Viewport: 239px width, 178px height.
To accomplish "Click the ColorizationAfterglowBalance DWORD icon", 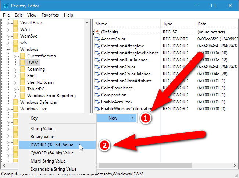I will (x=97, y=53).
